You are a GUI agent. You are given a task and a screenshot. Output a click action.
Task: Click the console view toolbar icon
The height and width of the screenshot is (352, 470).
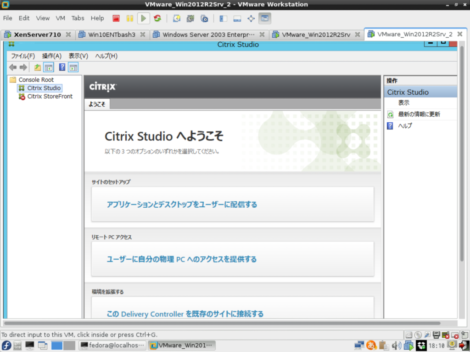click(265, 18)
